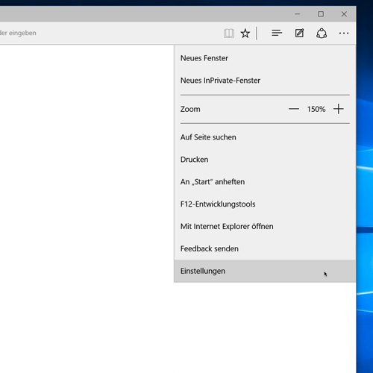Open the Hub three-lines icon

(x=277, y=33)
